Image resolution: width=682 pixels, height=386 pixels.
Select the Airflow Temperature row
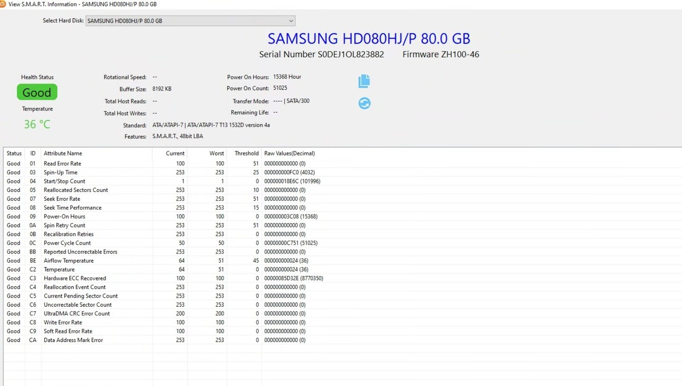point(343,261)
